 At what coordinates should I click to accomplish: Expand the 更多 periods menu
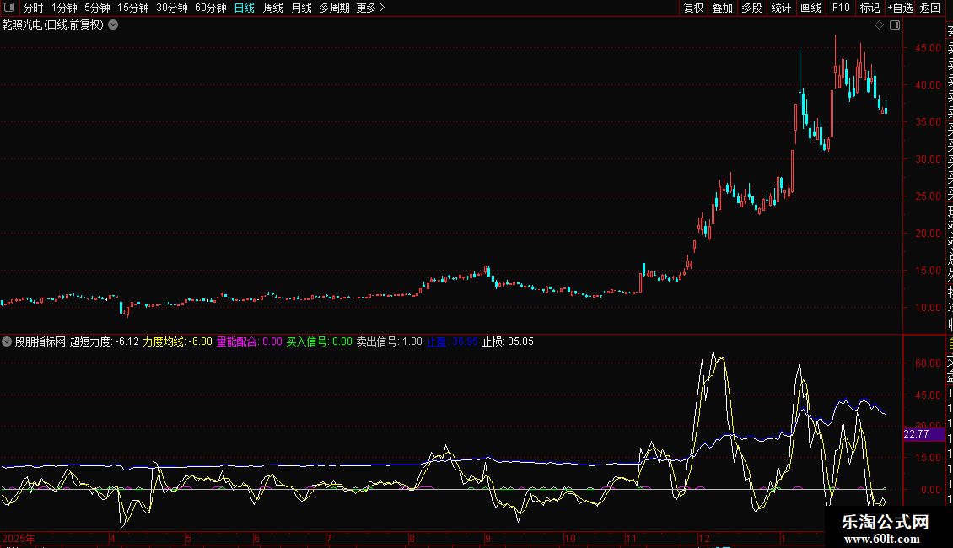(371, 8)
